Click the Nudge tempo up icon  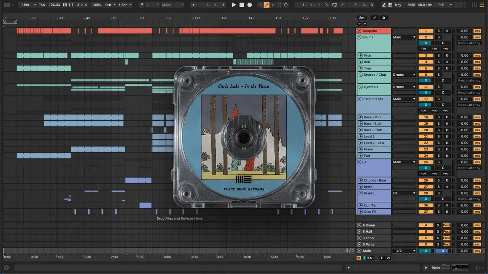(71, 5)
